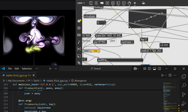Viewport: 188px width, 112px height.
Task: Select the paint bucket format tool
Action: (143, 3)
